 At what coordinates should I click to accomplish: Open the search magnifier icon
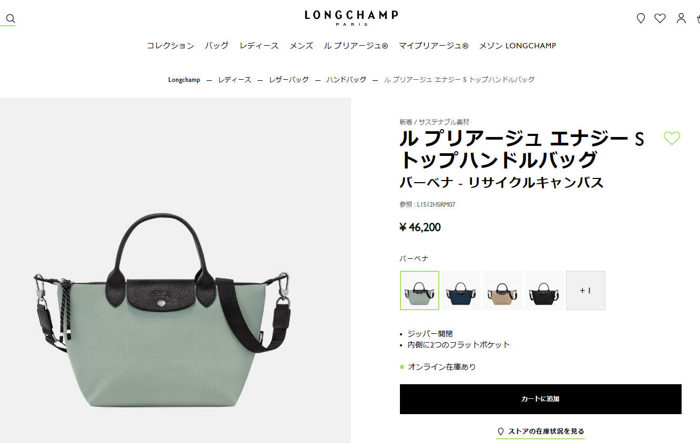click(10, 19)
